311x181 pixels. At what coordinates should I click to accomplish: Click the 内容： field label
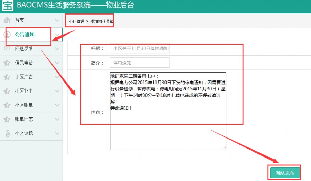97,112
